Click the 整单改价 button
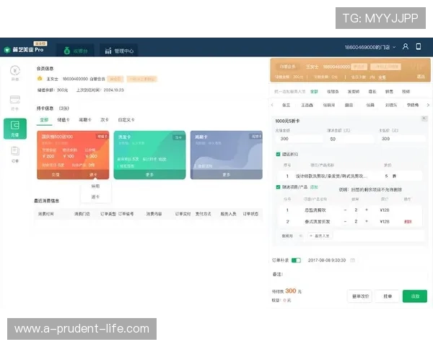 (x=360, y=296)
